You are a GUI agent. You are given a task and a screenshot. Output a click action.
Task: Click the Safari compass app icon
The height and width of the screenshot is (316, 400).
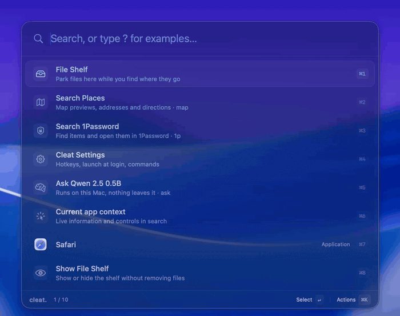click(41, 245)
